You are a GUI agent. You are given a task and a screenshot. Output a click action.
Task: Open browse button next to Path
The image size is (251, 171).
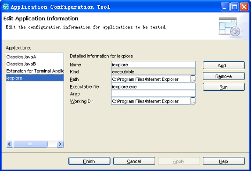click(193, 79)
